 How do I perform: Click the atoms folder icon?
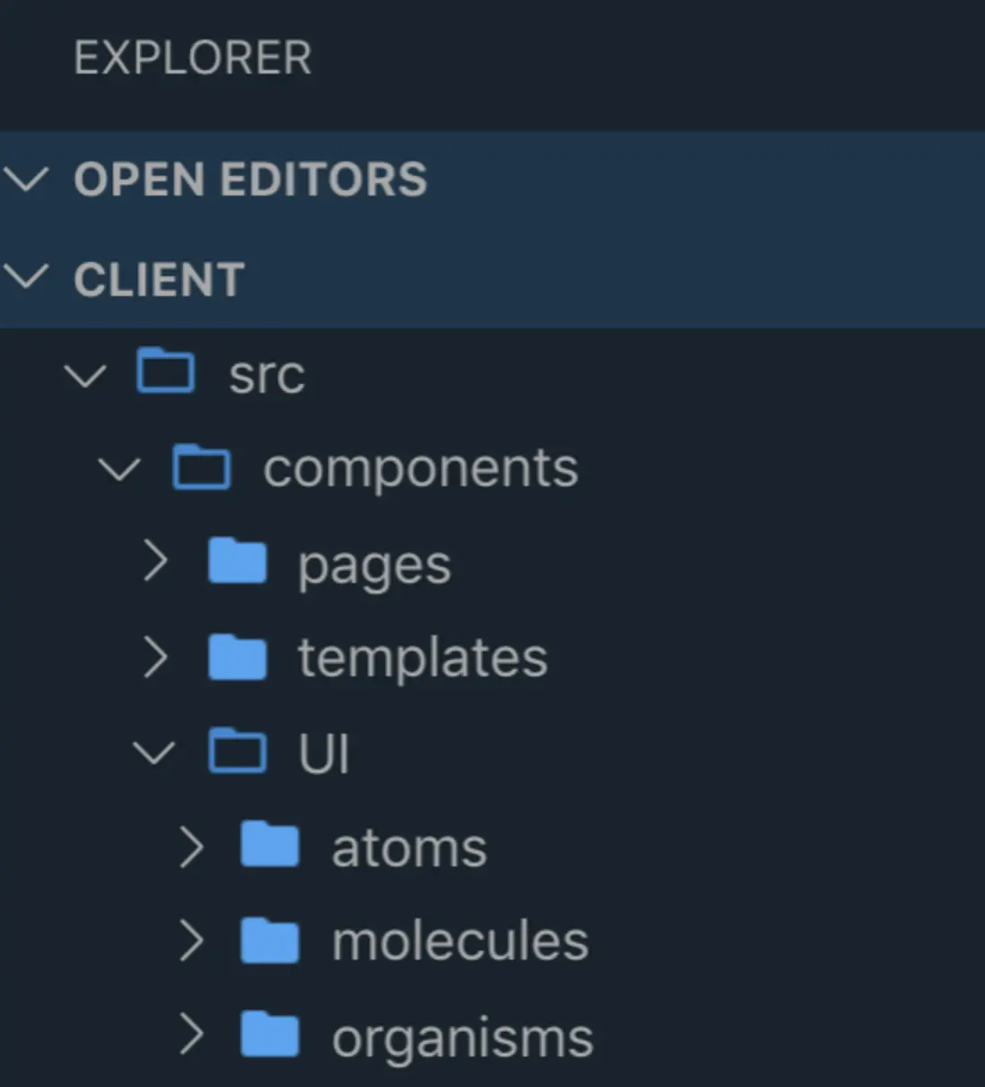point(270,845)
